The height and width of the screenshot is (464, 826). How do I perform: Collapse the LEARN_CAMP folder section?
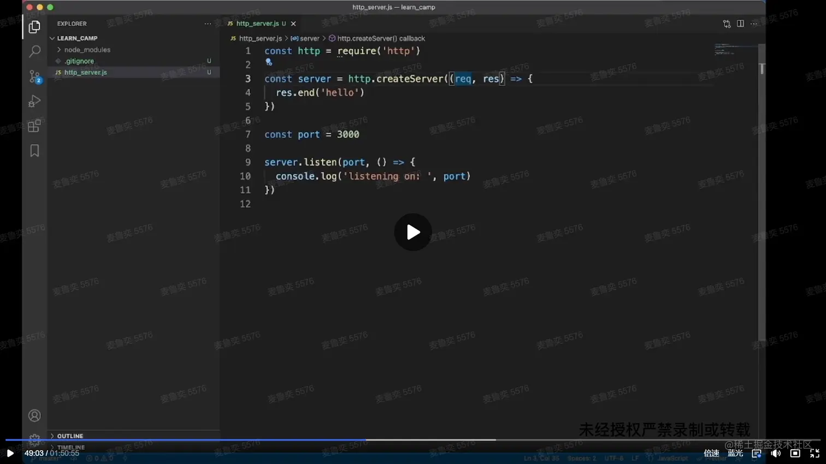point(133,38)
